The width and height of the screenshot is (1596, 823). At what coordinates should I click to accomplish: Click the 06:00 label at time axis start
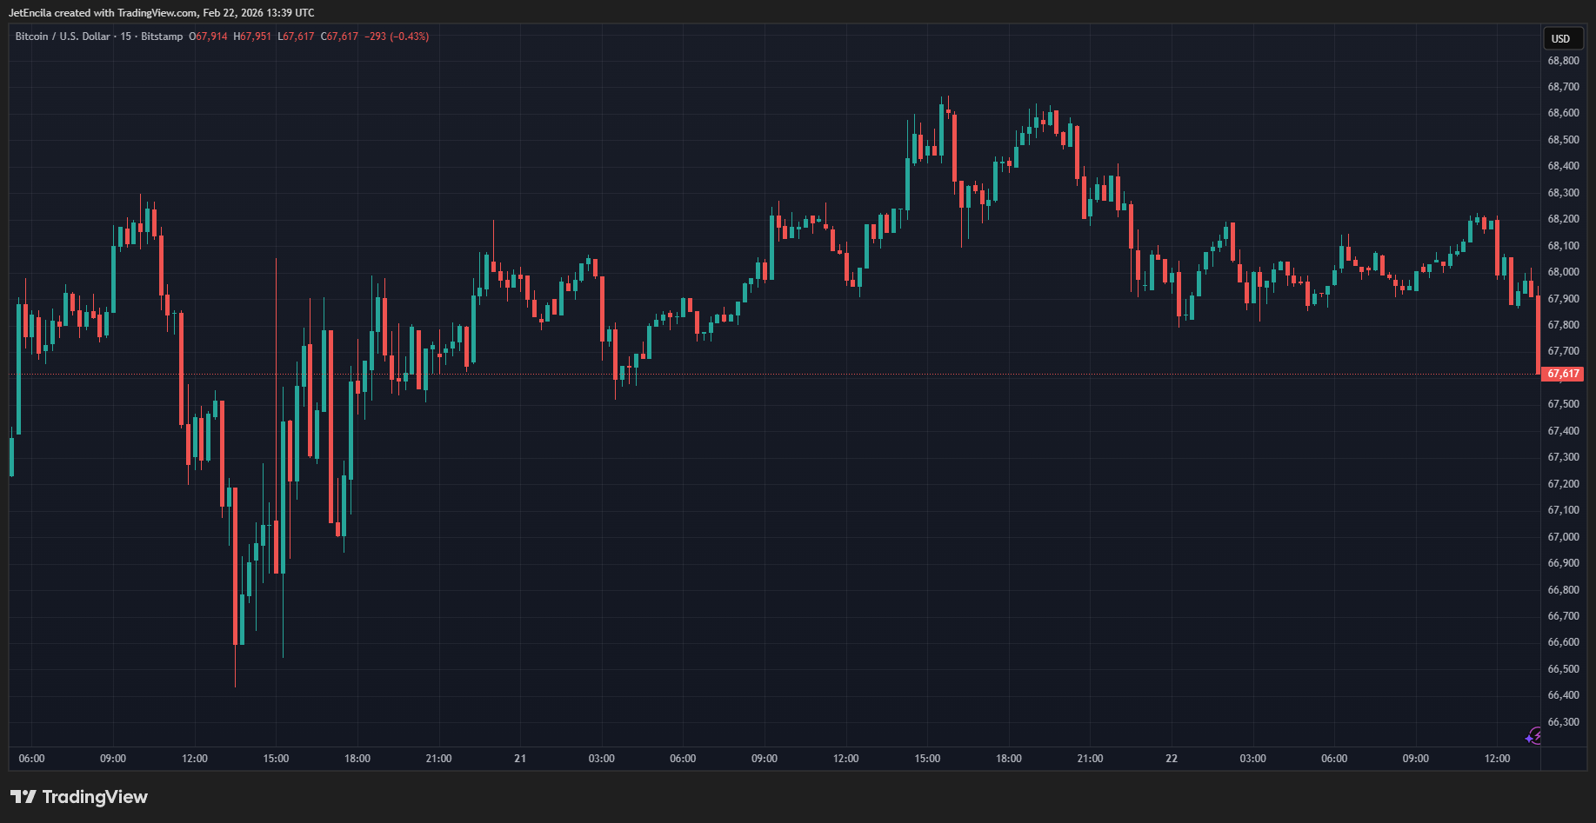(31, 759)
